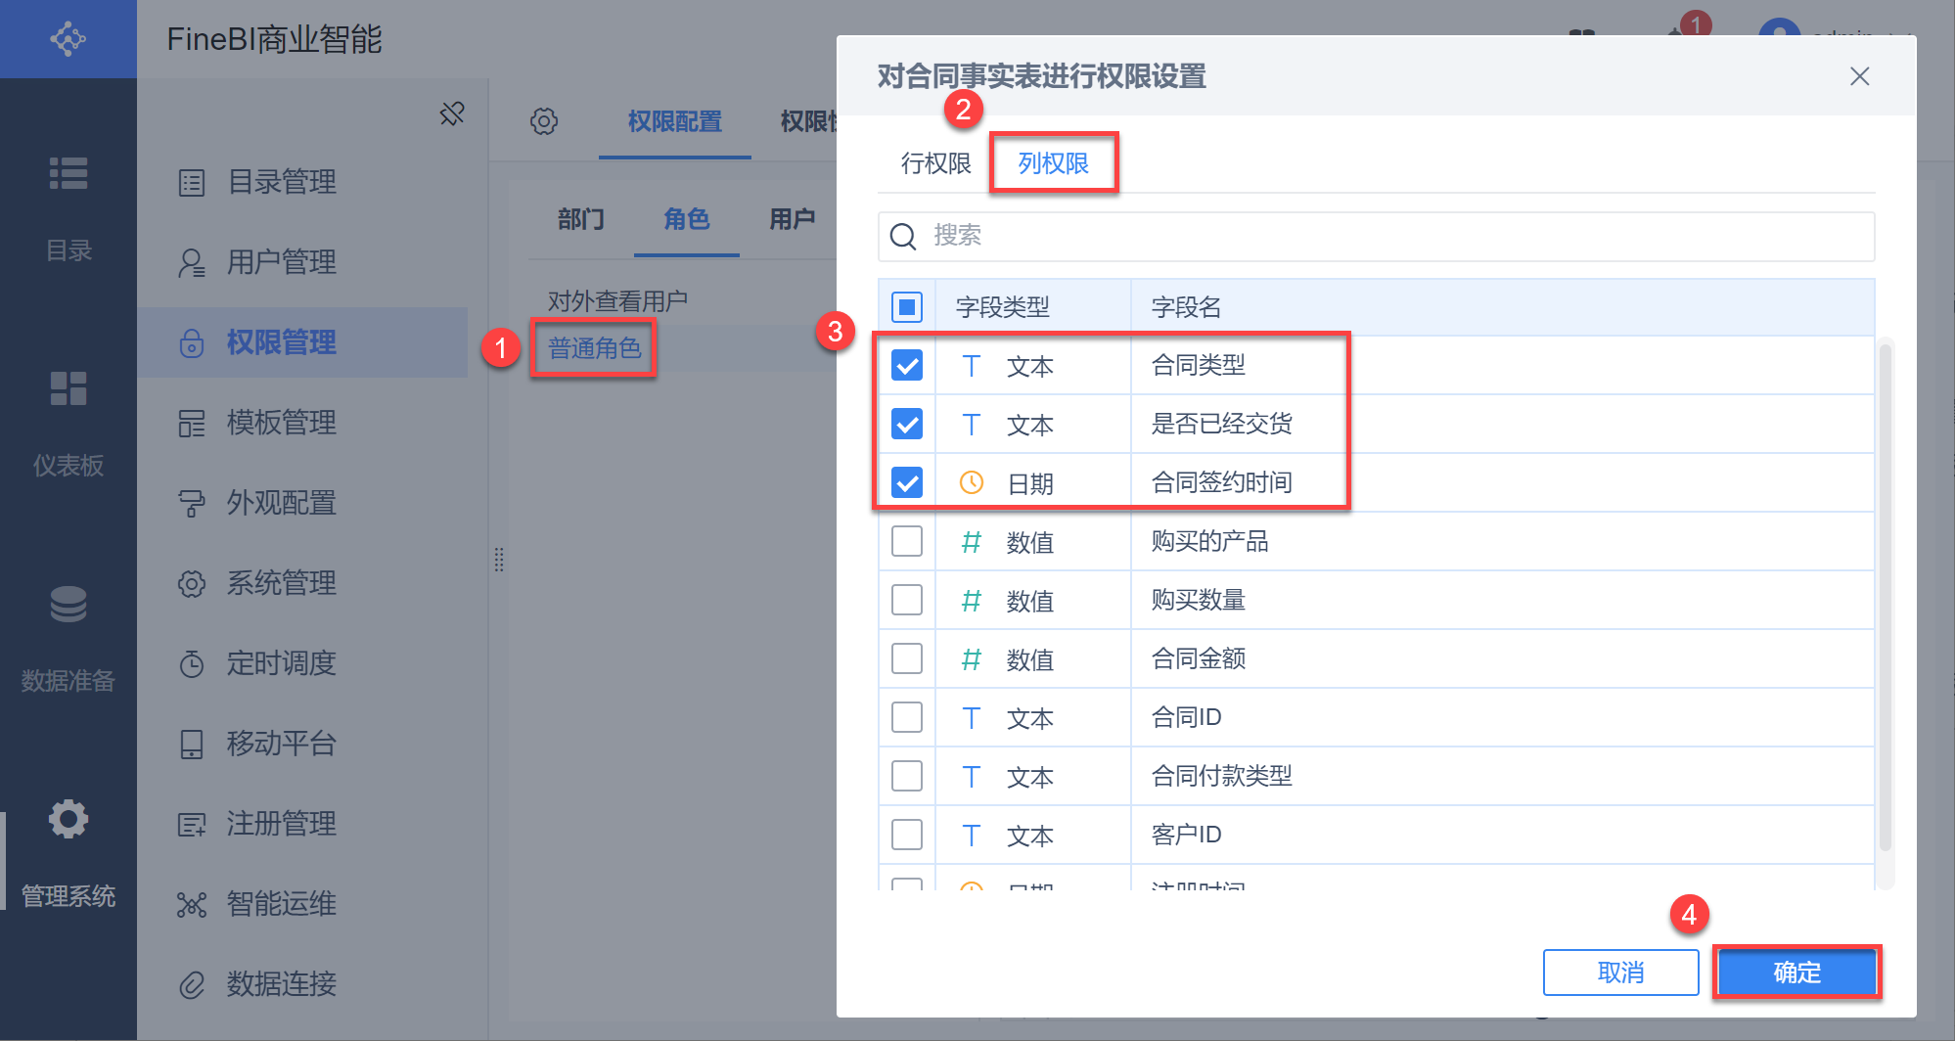Click the settings gear beside 权限配置
The image size is (1955, 1041).
click(544, 121)
